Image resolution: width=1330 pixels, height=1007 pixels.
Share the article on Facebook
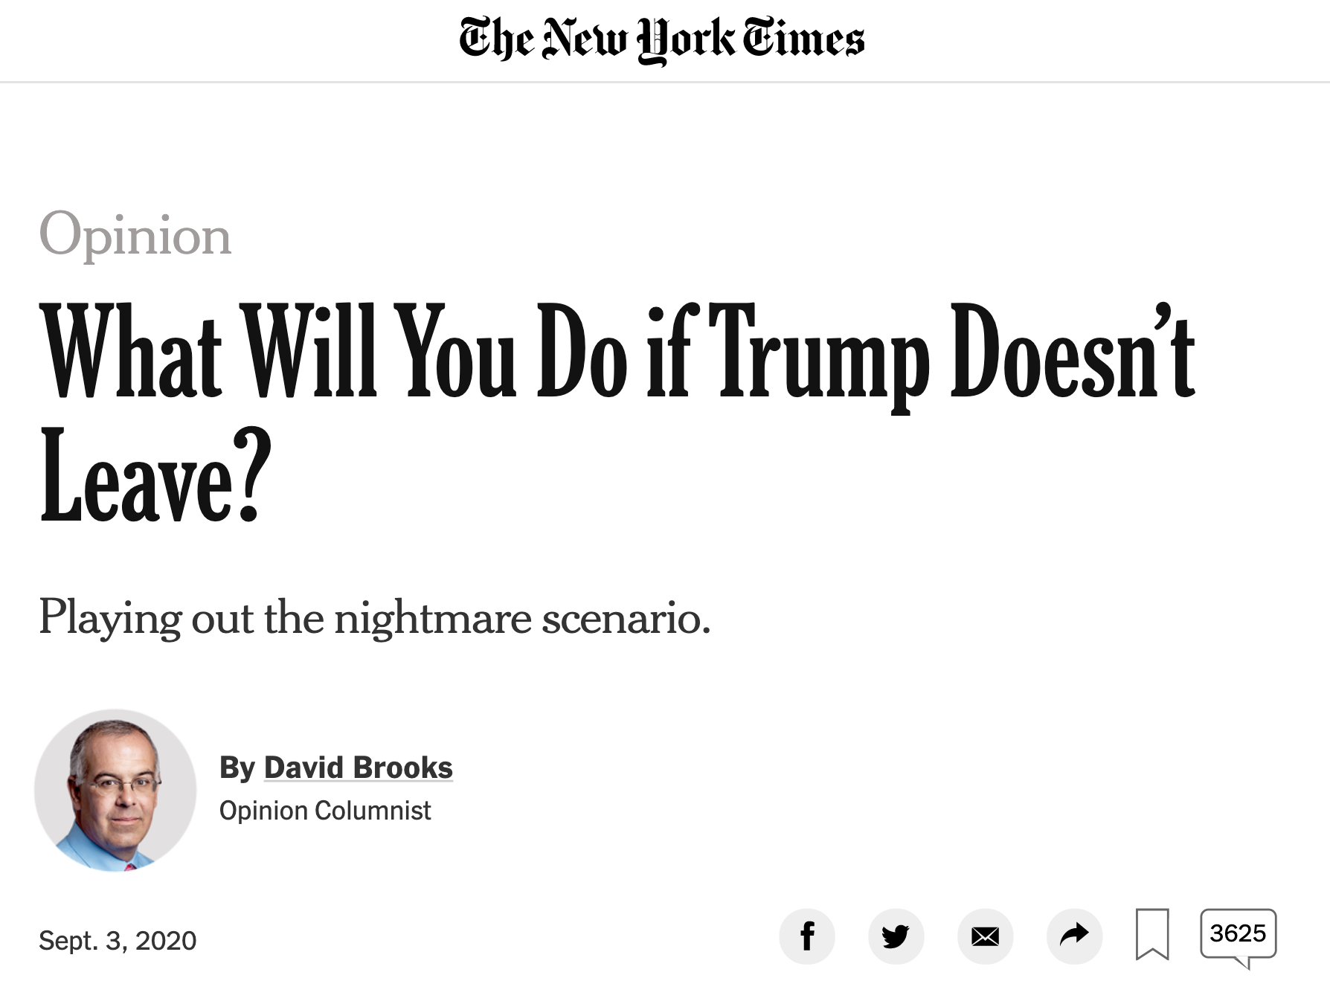tap(807, 936)
